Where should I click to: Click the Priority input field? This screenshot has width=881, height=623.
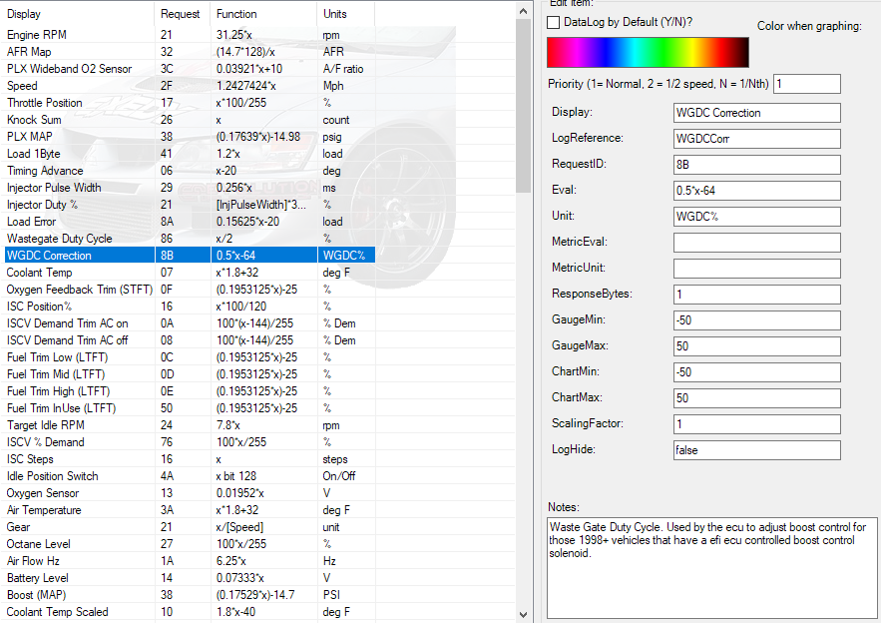(x=806, y=84)
